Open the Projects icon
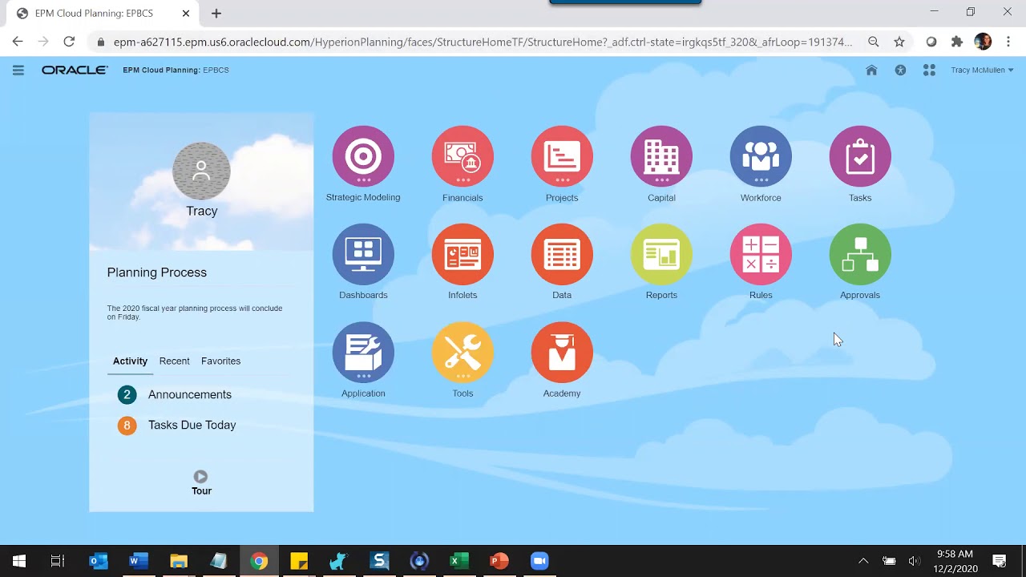Image resolution: width=1026 pixels, height=577 pixels. (x=562, y=156)
